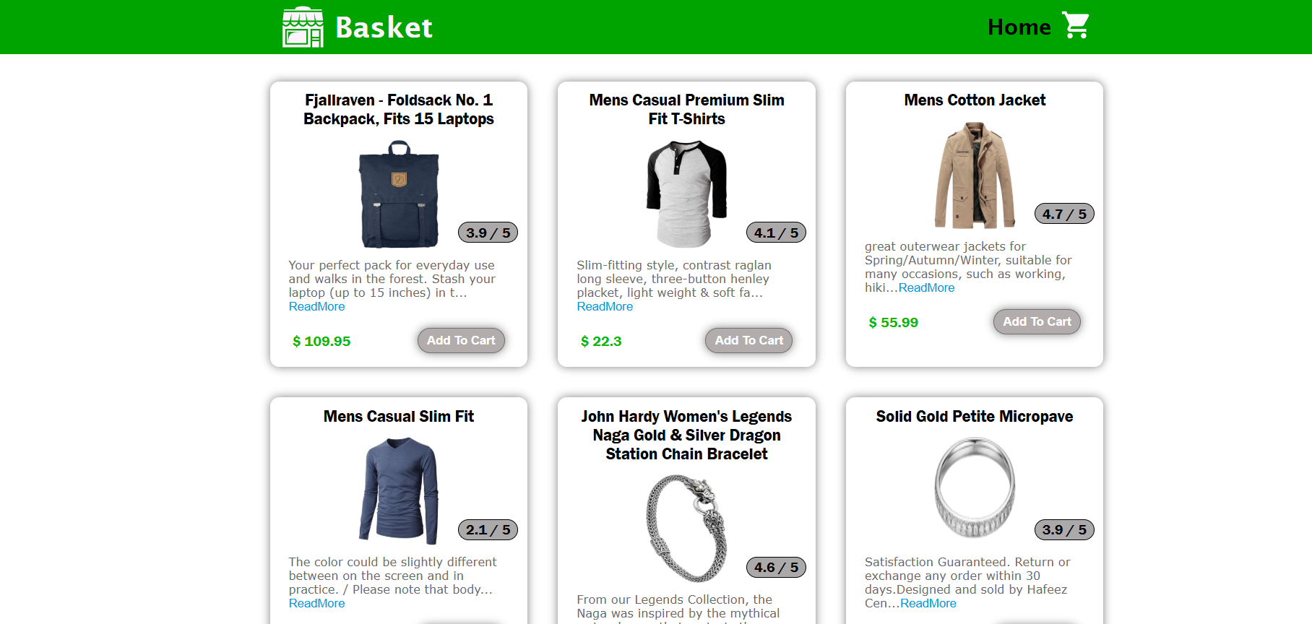Click the gold micropave ring image
Viewport: 1312px width, 624px height.
pos(975,487)
